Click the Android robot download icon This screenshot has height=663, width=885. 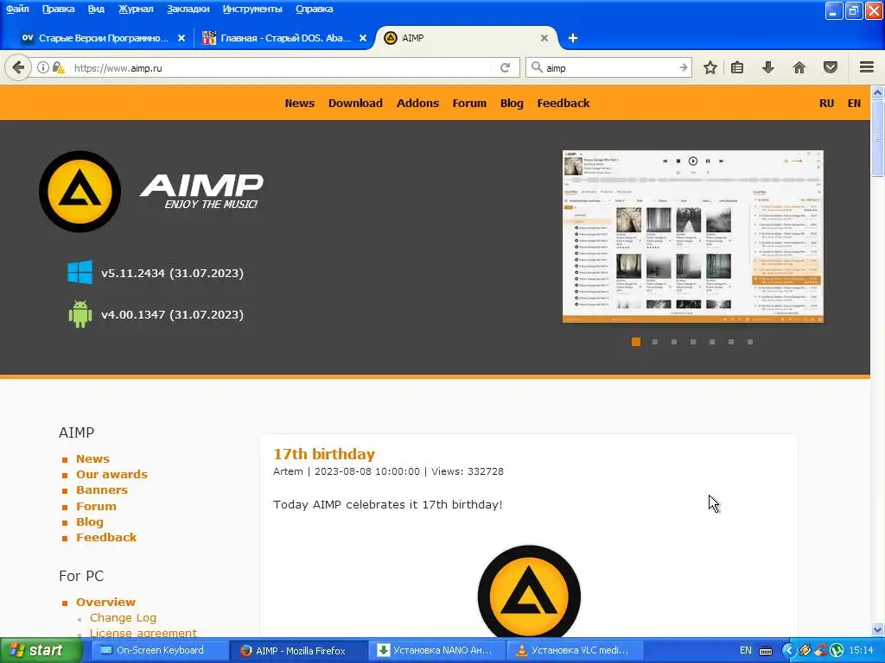pyautogui.click(x=80, y=314)
